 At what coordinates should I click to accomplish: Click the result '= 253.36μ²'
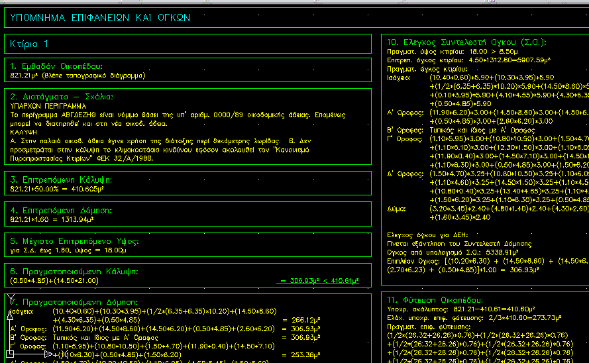click(x=301, y=355)
